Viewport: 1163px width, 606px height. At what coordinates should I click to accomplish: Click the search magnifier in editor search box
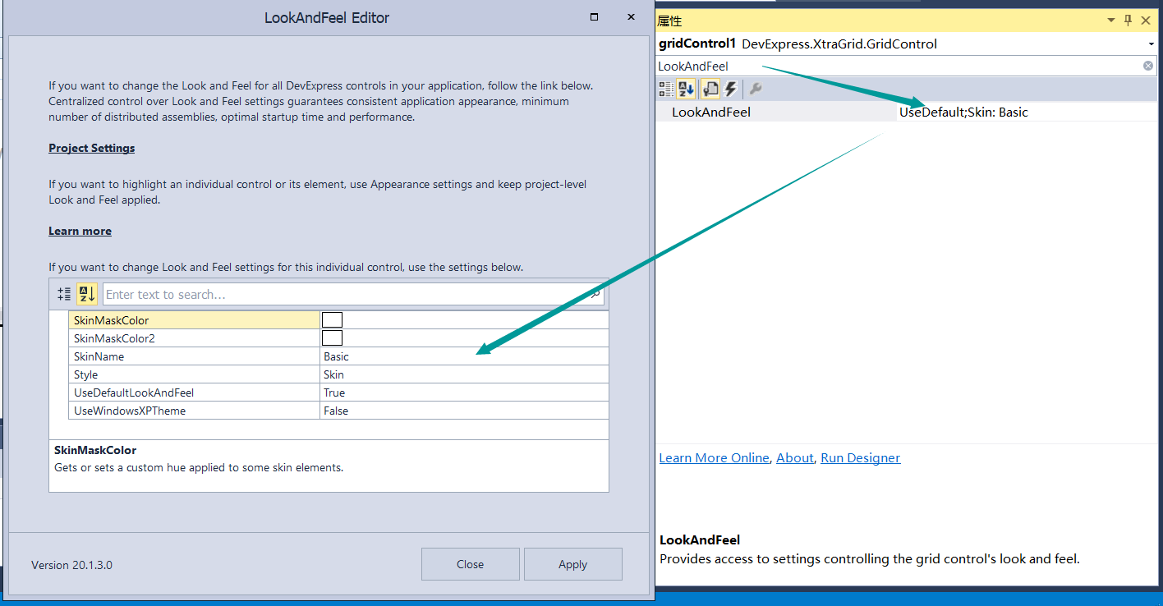click(596, 293)
